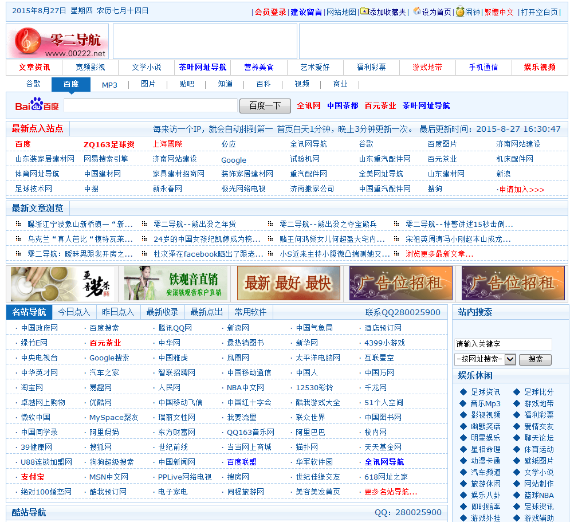Click the 打开空白页 link
The image size is (574, 522).
[x=539, y=12]
